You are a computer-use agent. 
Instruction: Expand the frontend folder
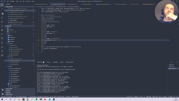coord(11,30)
